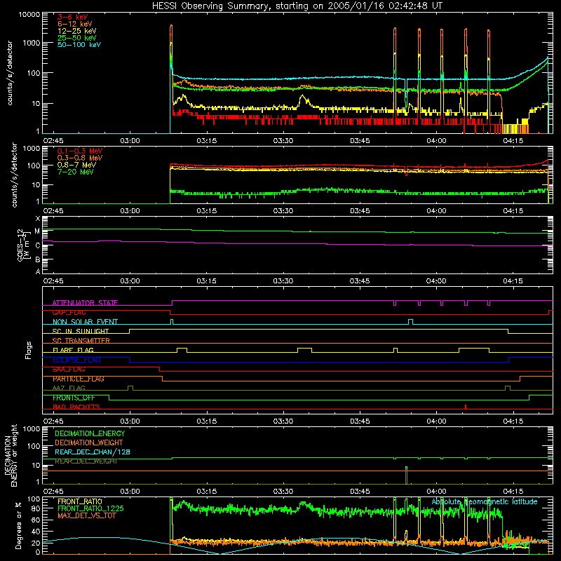
Task: Click the 03:30 tick under the GOES panel
Action: 283,281
